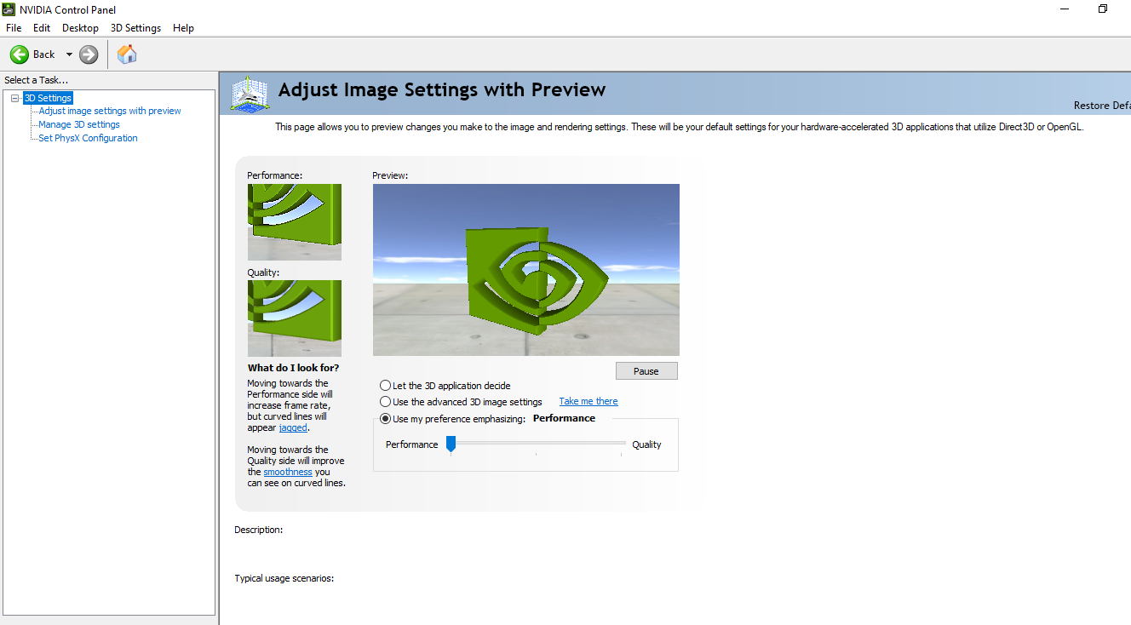Click the smoothness link
Image resolution: width=1131 pixels, height=625 pixels.
(x=288, y=472)
